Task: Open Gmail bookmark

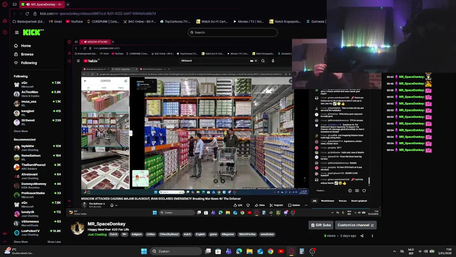Action: [55, 21]
